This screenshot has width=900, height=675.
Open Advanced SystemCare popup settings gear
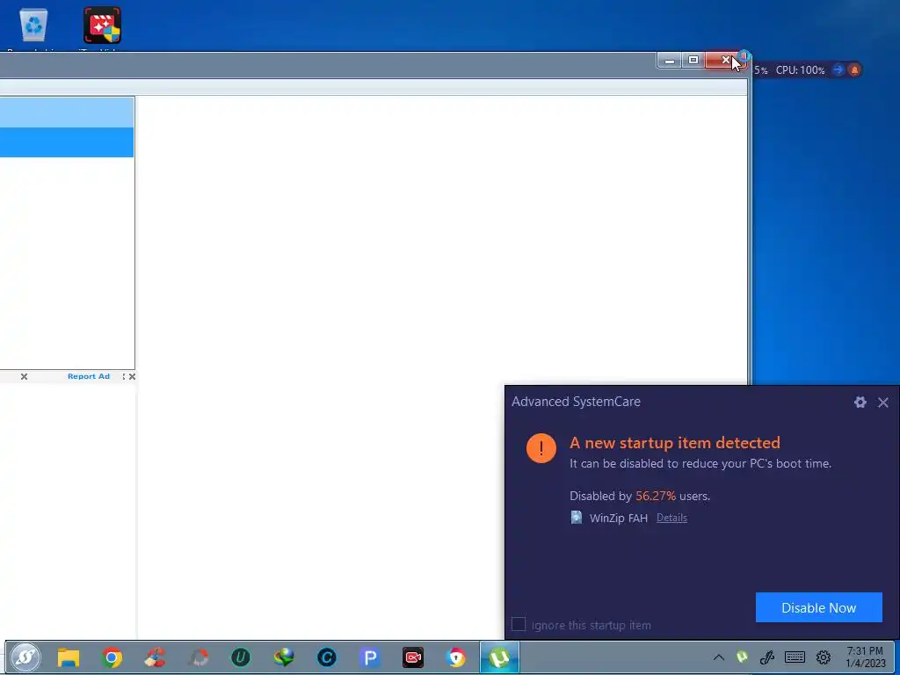tap(860, 403)
